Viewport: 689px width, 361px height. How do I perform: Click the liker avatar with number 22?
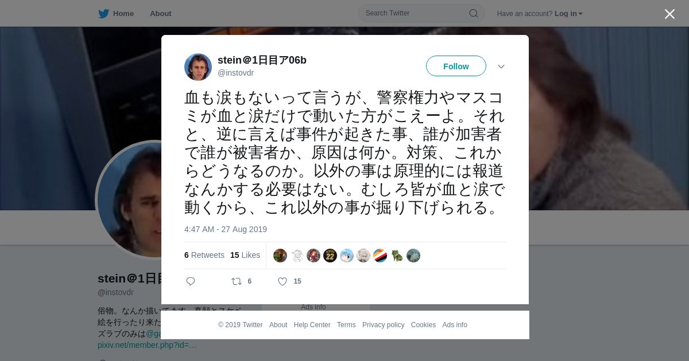point(330,256)
